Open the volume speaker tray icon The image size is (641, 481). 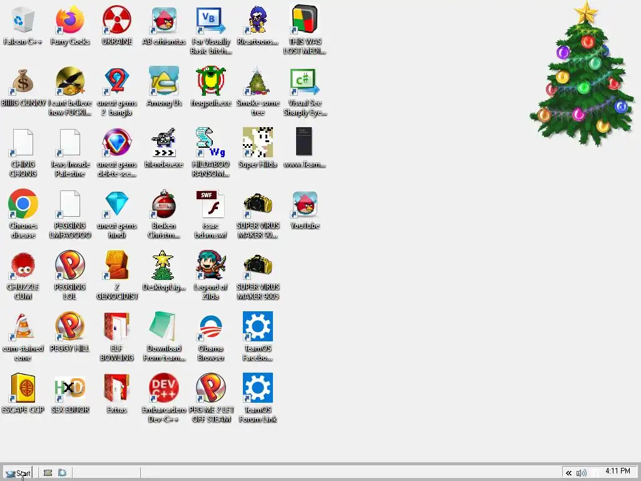point(582,473)
